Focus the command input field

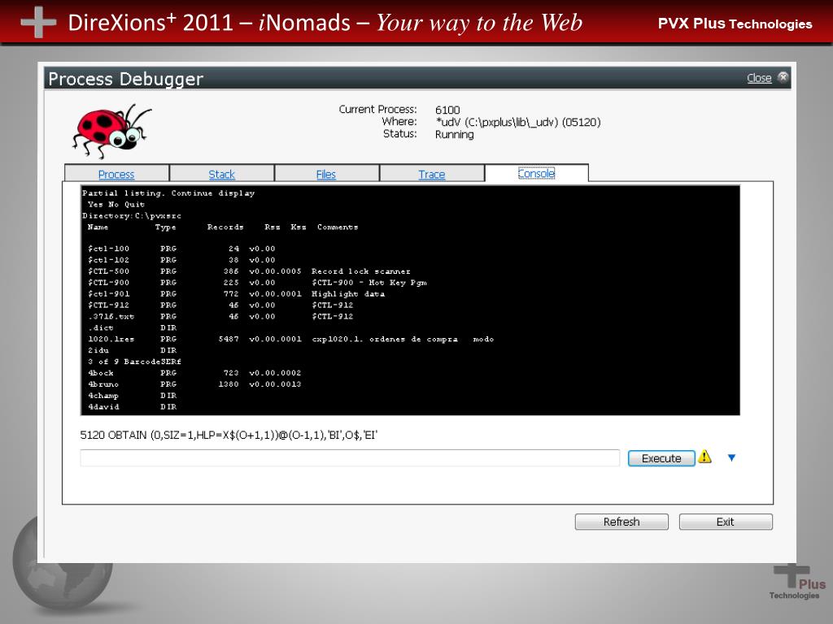(350, 458)
